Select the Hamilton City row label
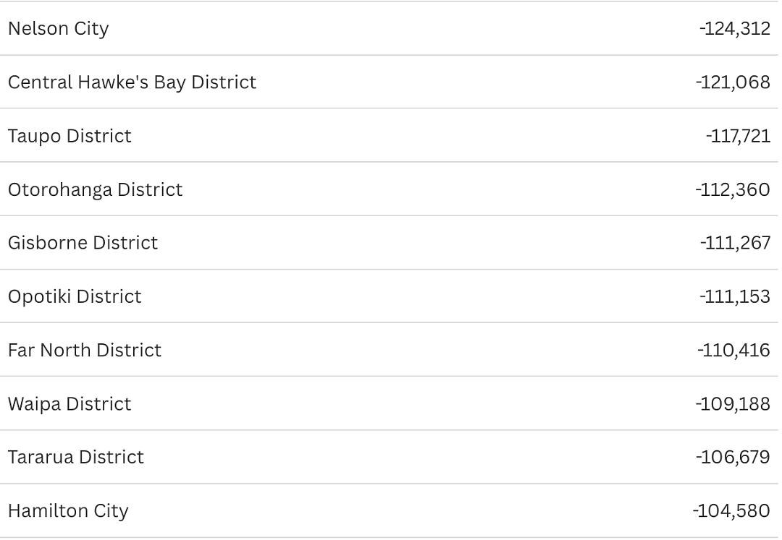782x540 pixels. tap(68, 511)
